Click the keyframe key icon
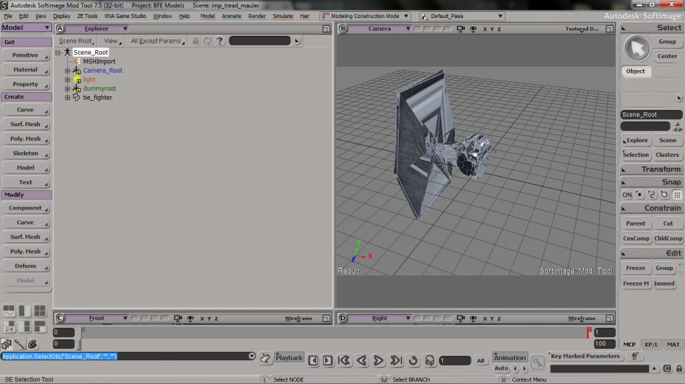 [x=537, y=362]
